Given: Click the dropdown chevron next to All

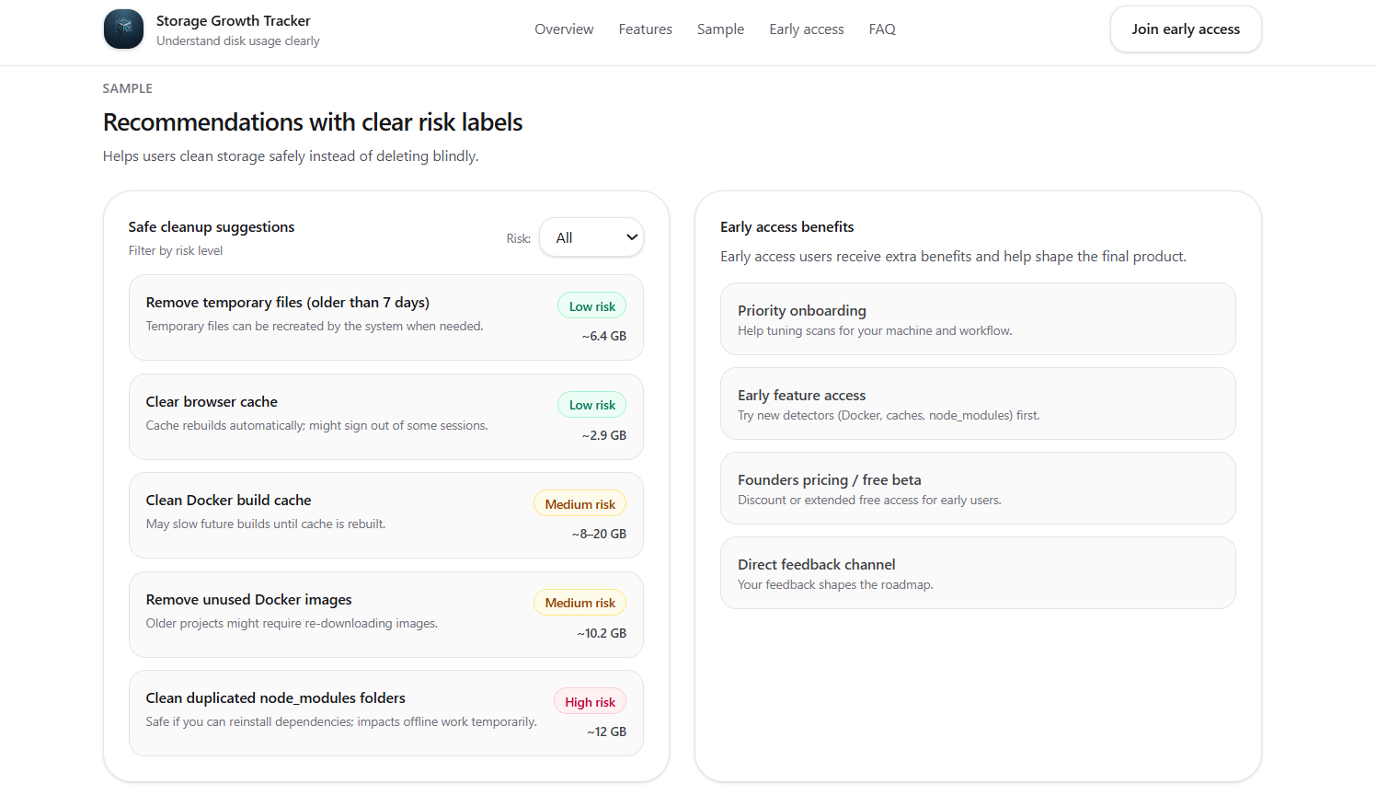Looking at the screenshot, I should (x=630, y=236).
